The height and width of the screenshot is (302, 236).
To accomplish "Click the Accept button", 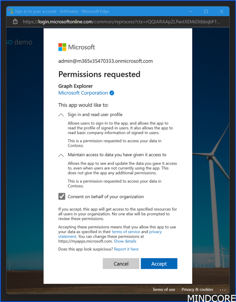I will click(159, 264).
